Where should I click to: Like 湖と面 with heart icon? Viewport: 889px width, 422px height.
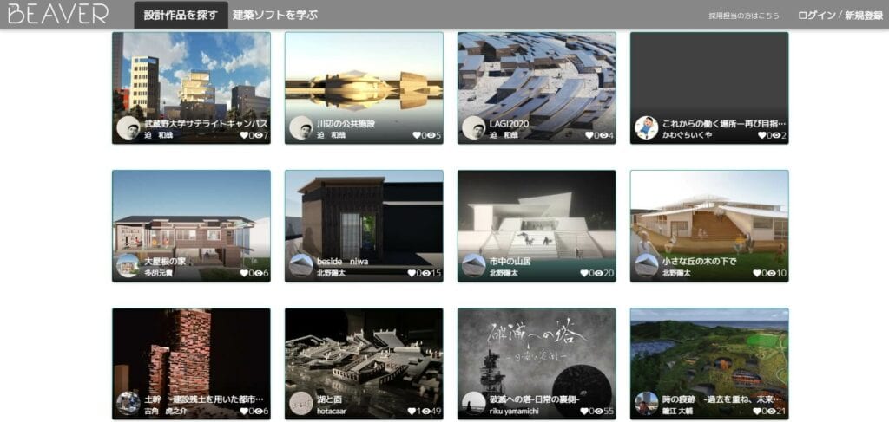click(412, 412)
